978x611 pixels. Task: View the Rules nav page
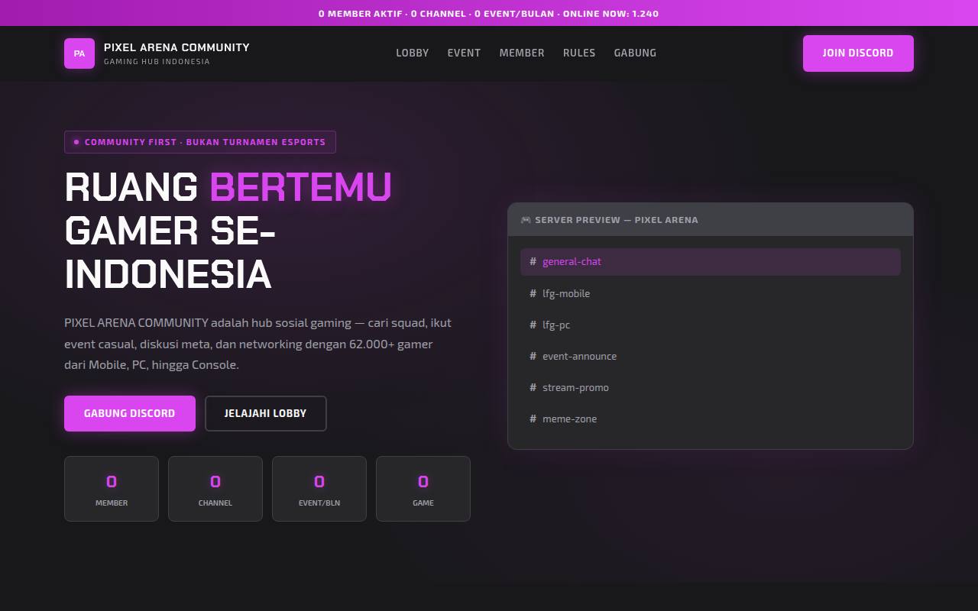579,53
